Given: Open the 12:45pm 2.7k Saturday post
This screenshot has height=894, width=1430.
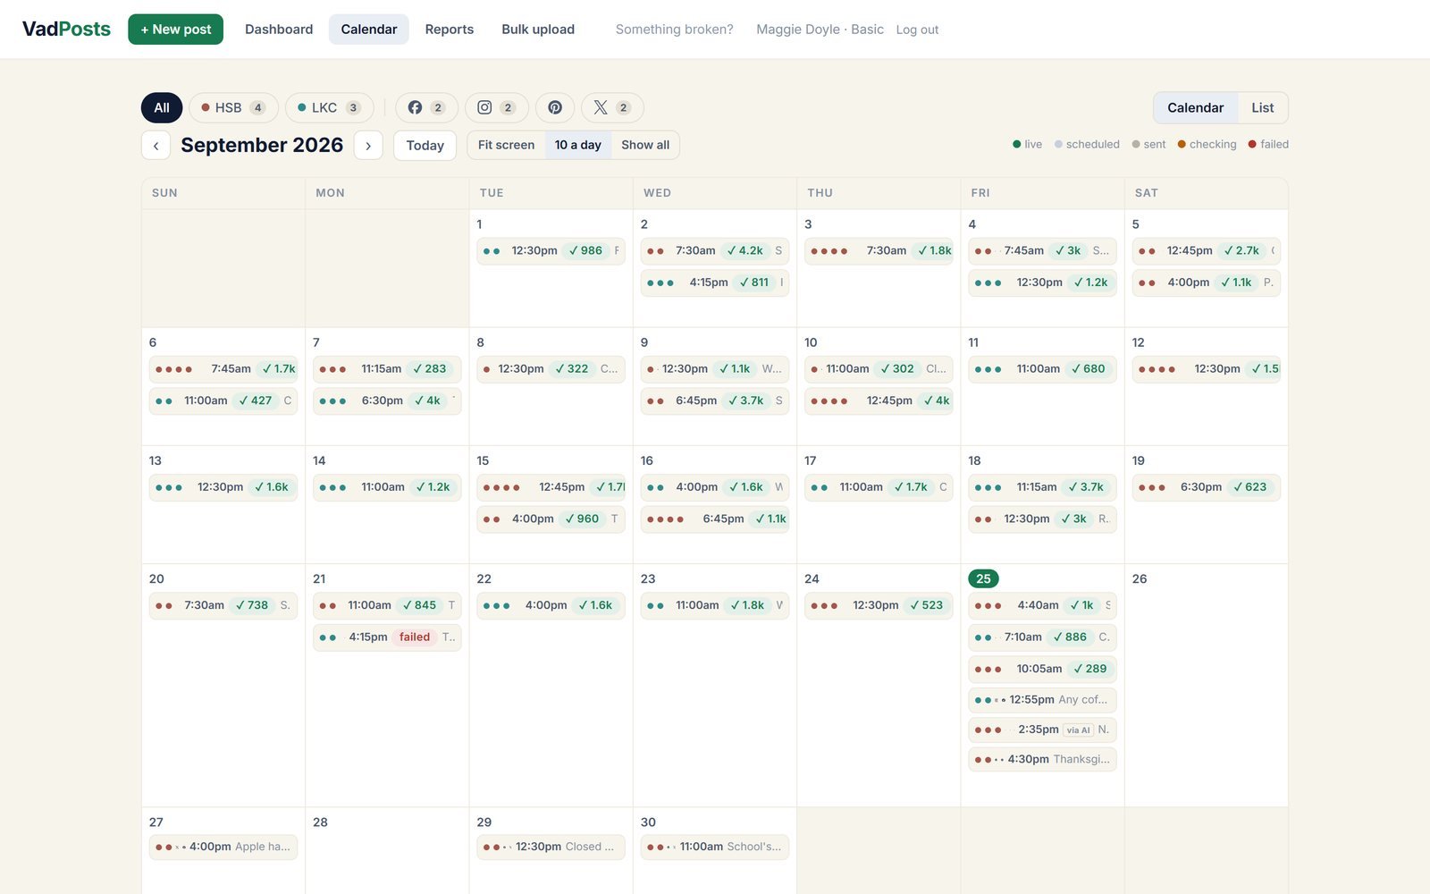Looking at the screenshot, I should pyautogui.click(x=1206, y=250).
